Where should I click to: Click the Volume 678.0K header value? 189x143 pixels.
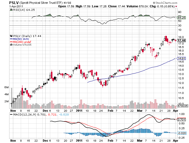pos(137,6)
